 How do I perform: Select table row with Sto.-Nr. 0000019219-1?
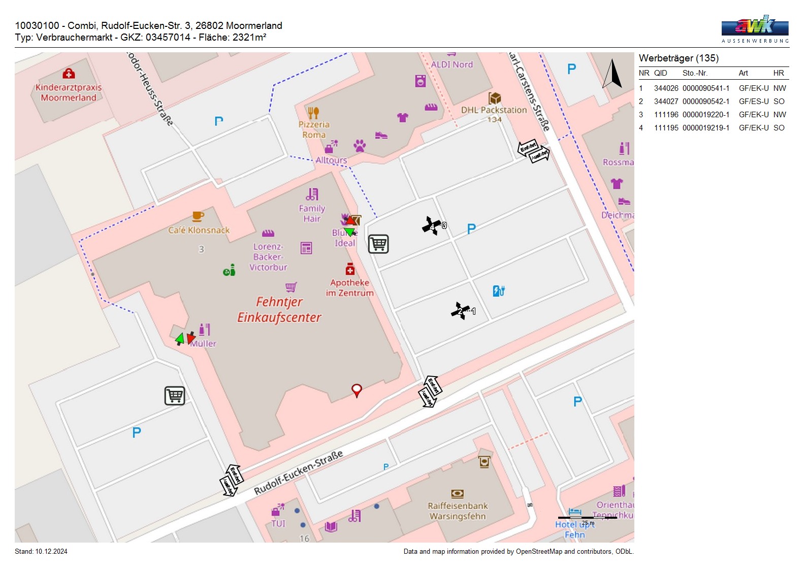pyautogui.click(x=713, y=128)
